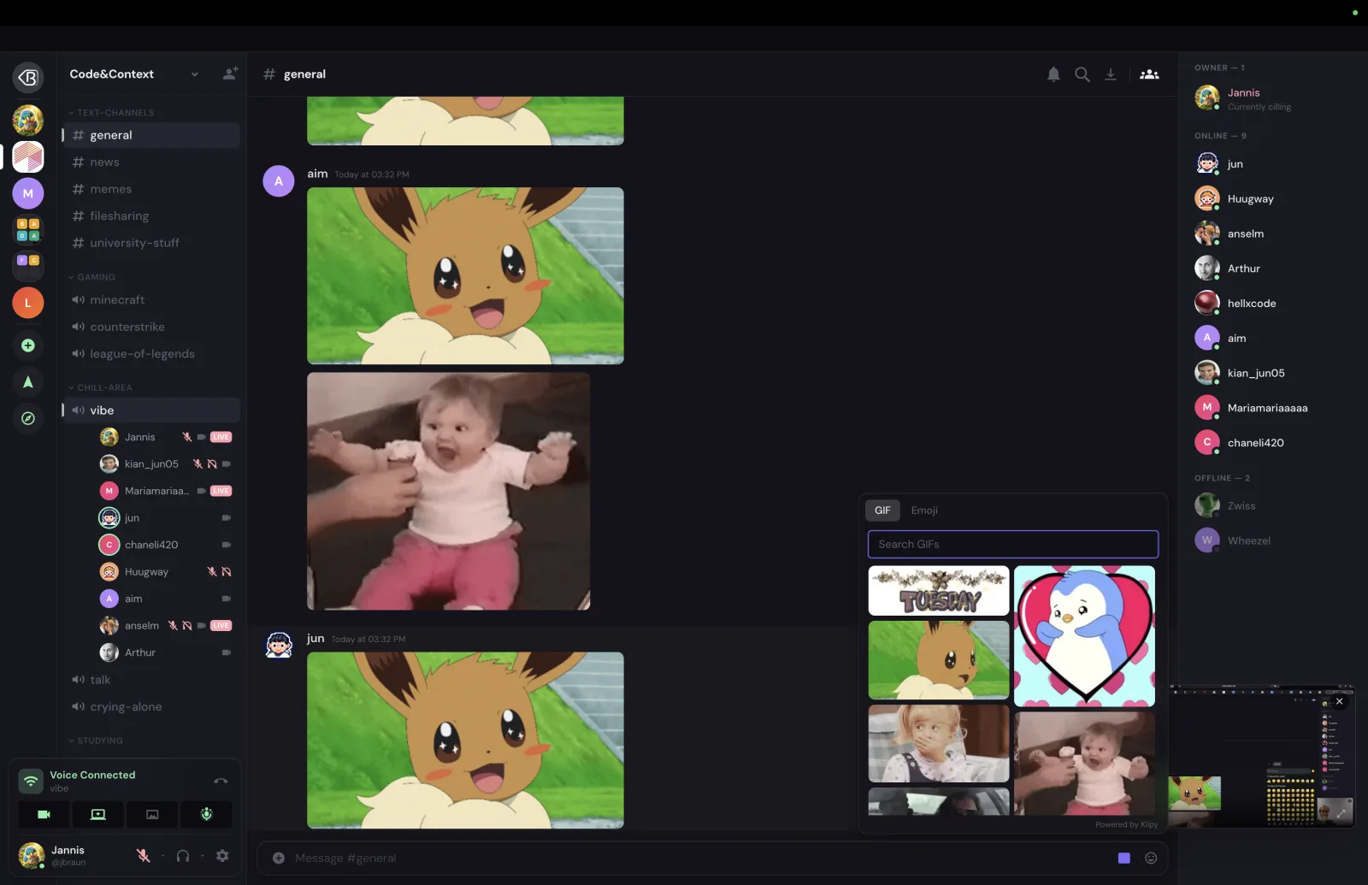Open the four-tile B A D A server folder
This screenshot has width=1368, height=885.
(28, 229)
